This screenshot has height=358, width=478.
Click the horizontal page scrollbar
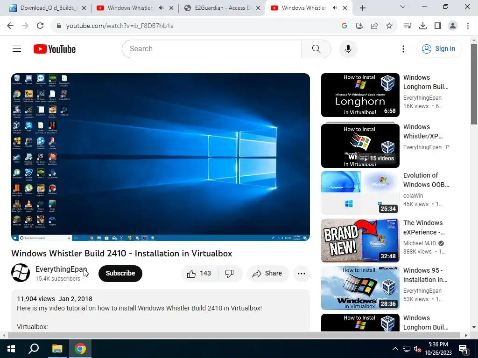(233, 336)
